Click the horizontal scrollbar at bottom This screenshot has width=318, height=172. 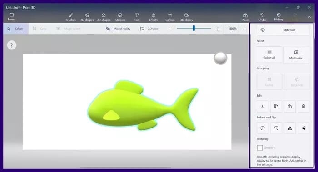pos(125,167)
